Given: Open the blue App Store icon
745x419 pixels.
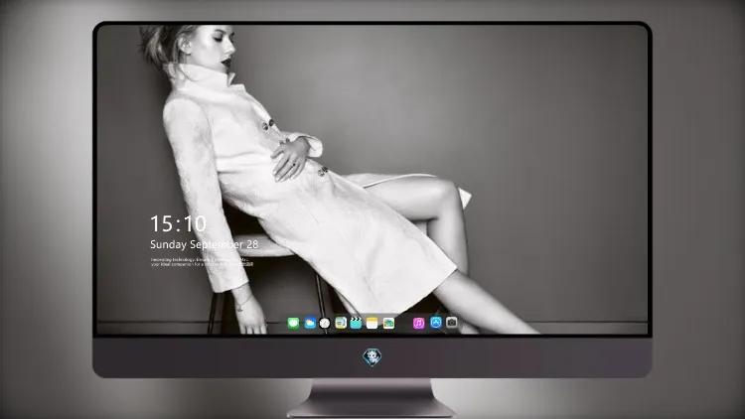Looking at the screenshot, I should click(x=436, y=323).
